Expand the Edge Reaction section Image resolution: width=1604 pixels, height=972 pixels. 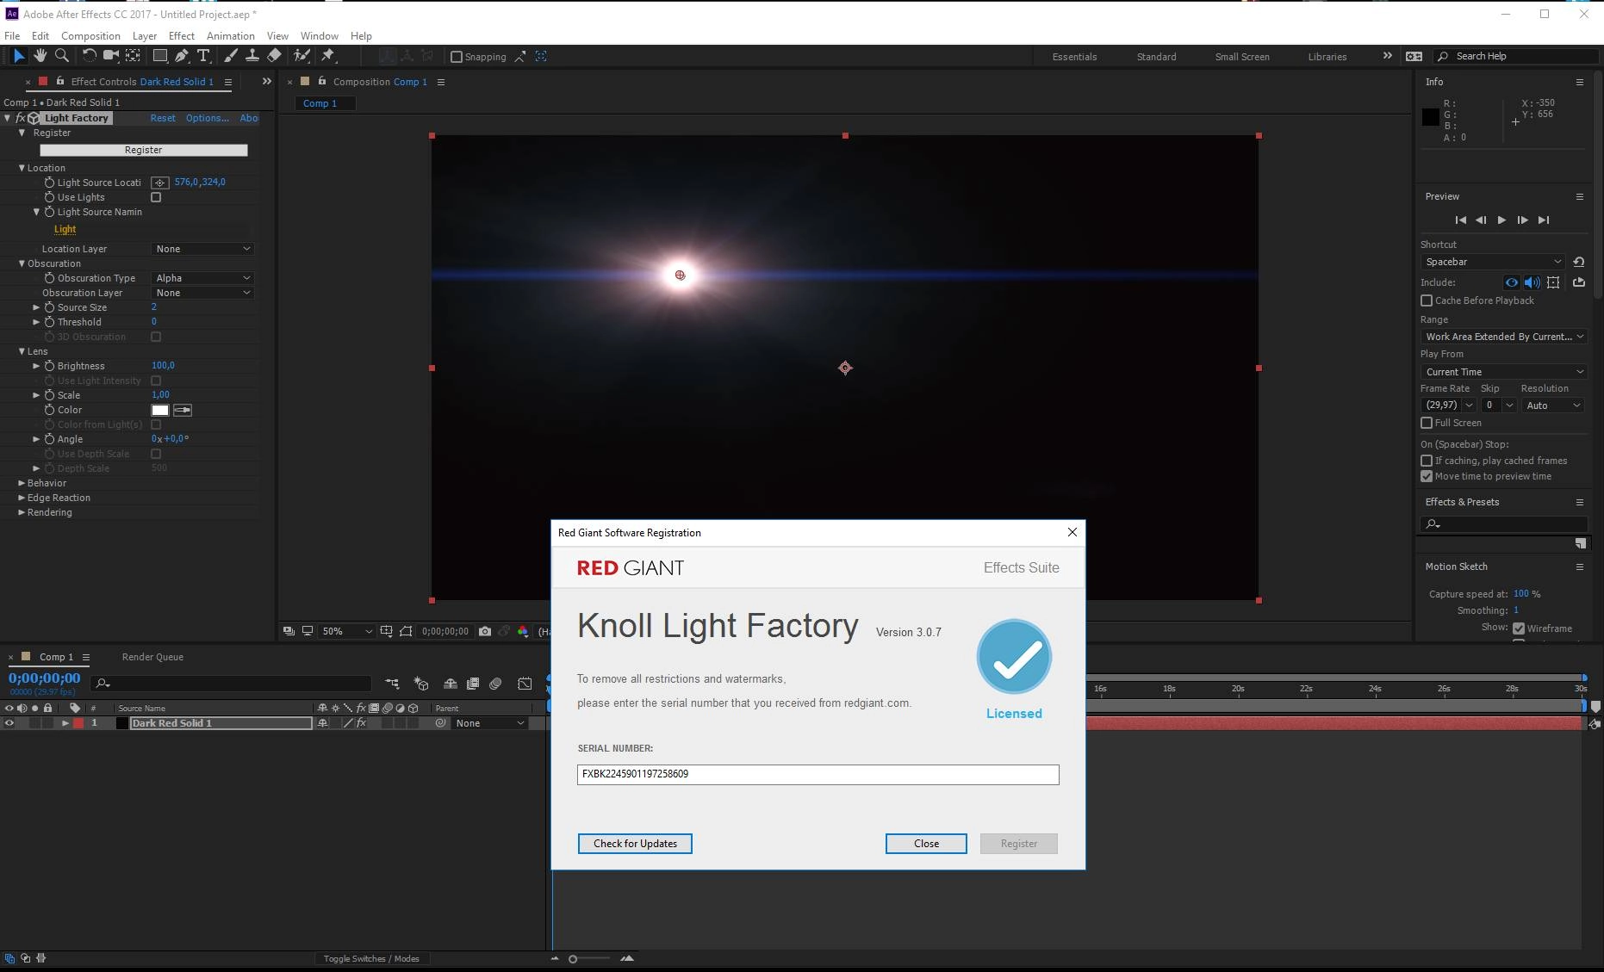(x=22, y=498)
